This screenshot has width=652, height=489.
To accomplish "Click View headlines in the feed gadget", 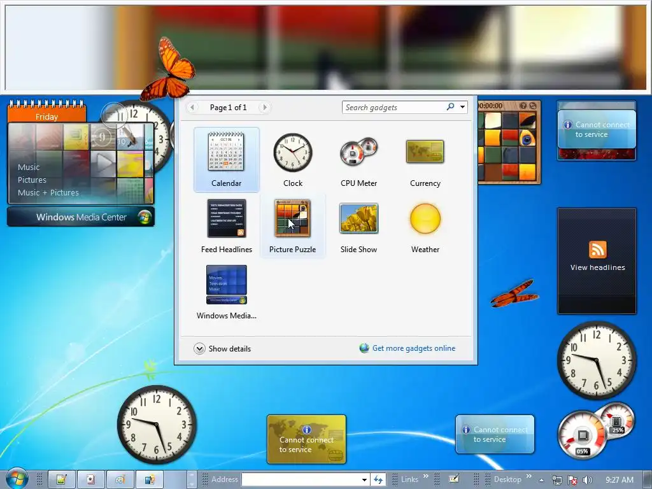I will point(597,267).
